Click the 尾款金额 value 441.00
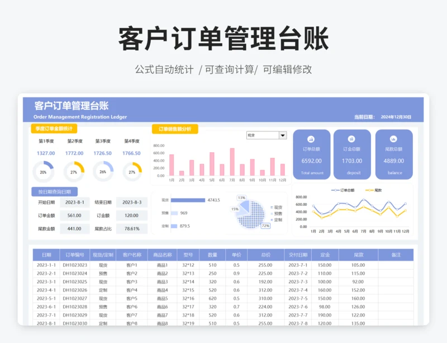Screen dimensions: 447x343 (74, 228)
